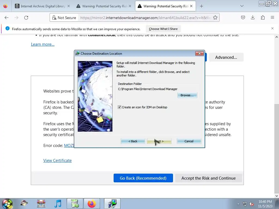Open the store shelf taskbar icon
Screen dimensions: 279x209
[41, 204]
